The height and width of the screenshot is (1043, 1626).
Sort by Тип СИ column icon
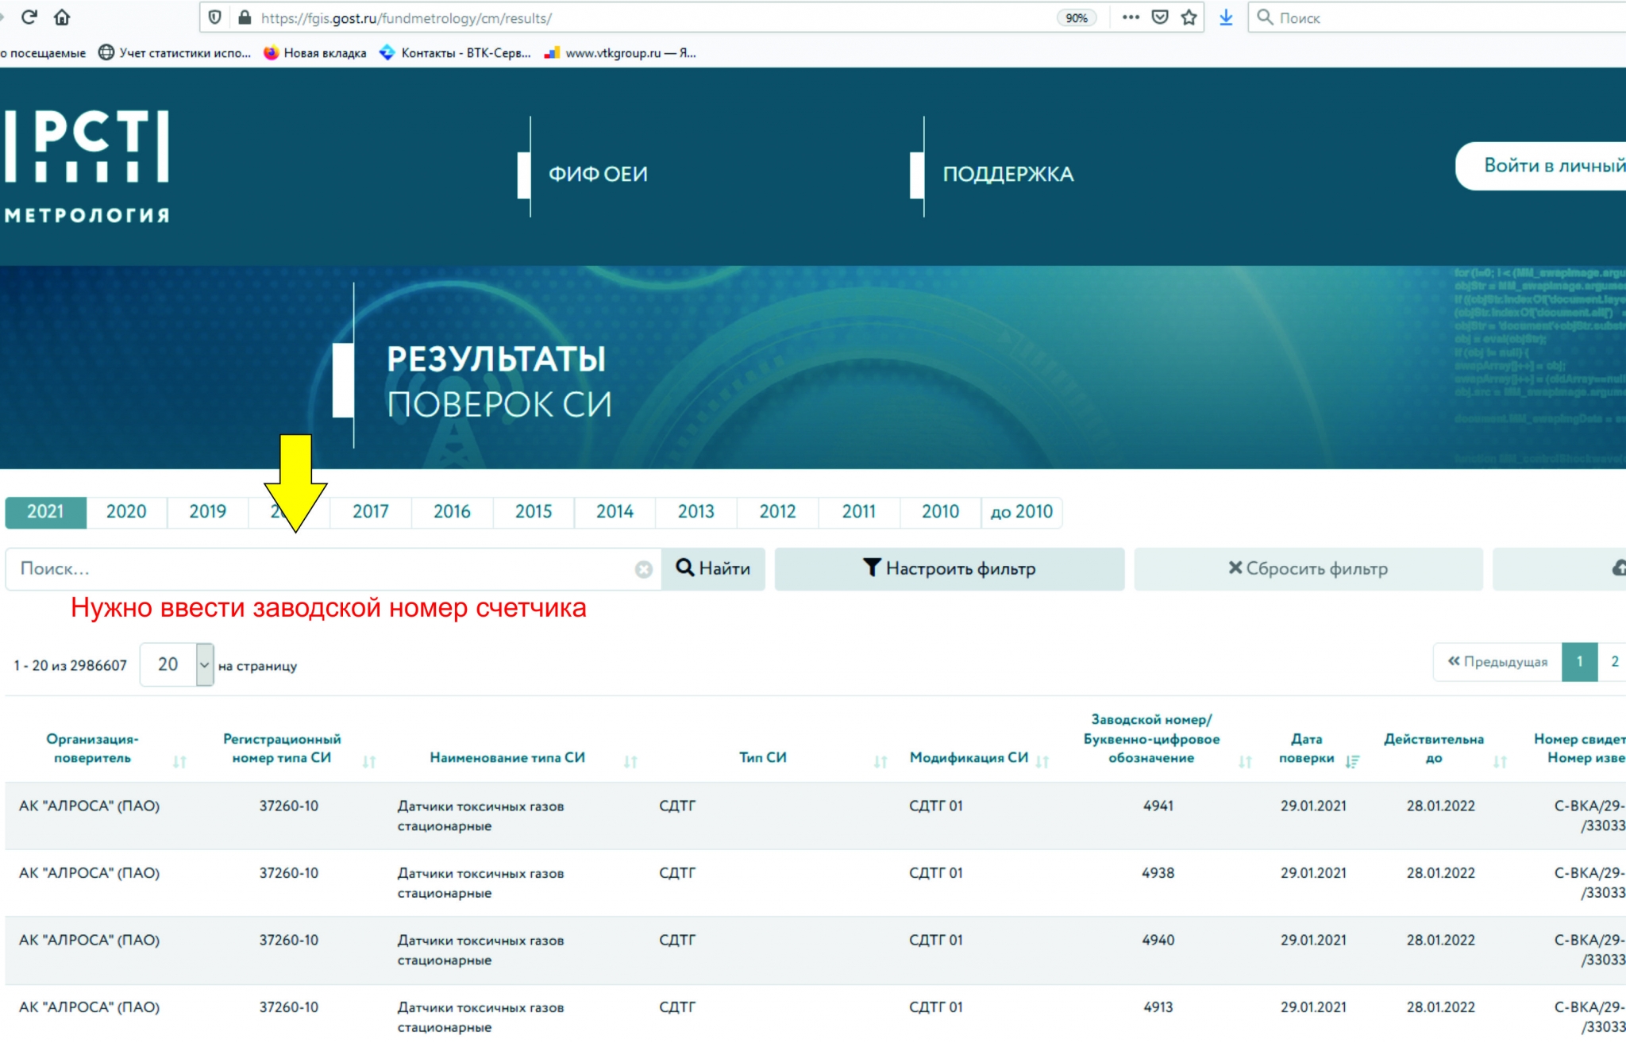880,762
